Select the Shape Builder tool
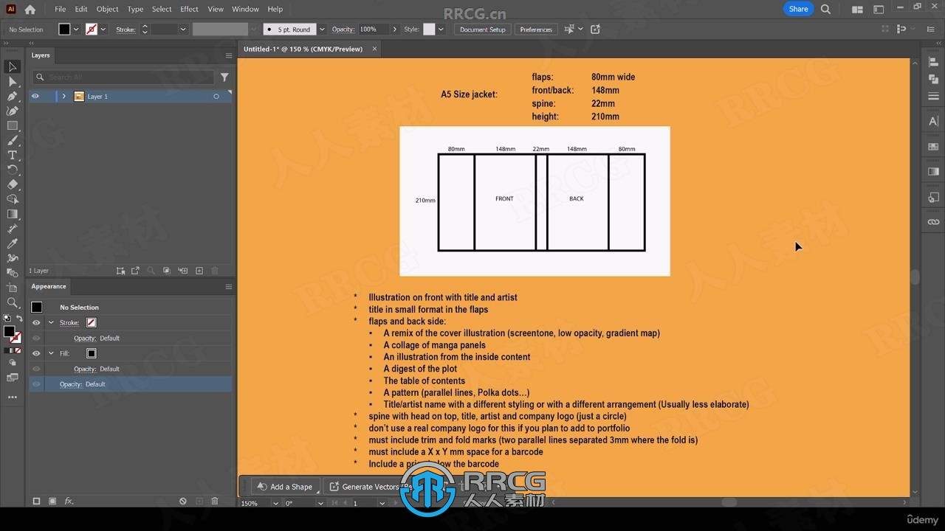This screenshot has width=945, height=531. point(12,199)
